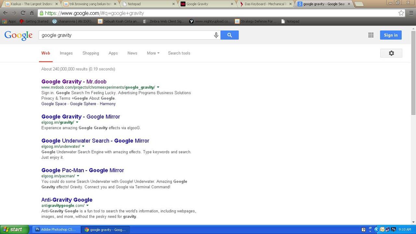The width and height of the screenshot is (416, 234).
Task: Click the blue magnifier search button
Action: pyautogui.click(x=229, y=35)
